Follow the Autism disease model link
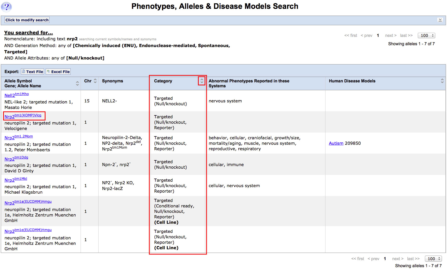The image size is (447, 269). tap(336, 143)
